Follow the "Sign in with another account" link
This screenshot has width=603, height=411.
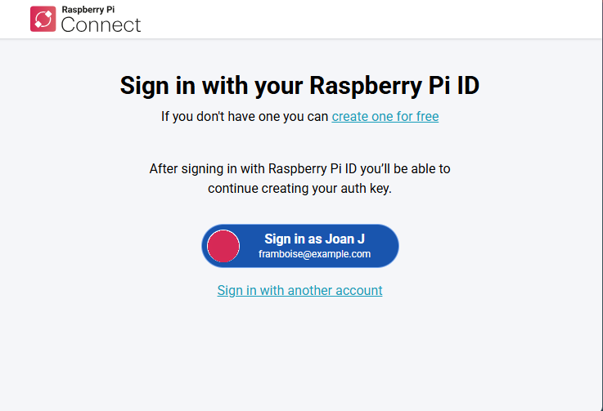299,290
